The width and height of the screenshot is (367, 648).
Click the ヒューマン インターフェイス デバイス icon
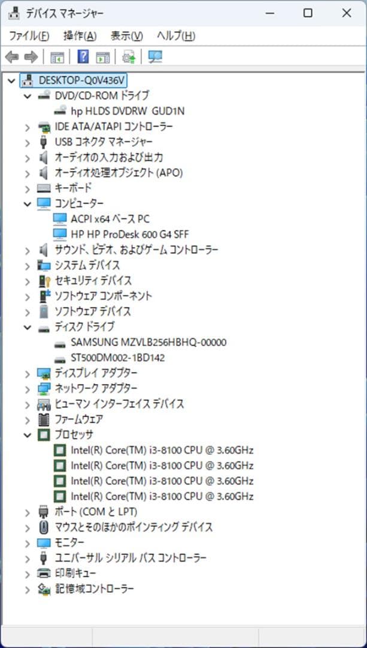[x=44, y=404]
